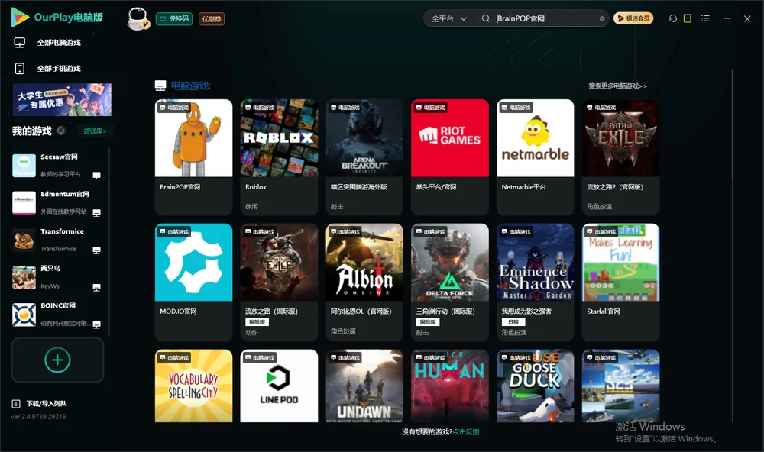This screenshot has height=452, width=764.
Task: Open the Riot Games platform card
Action: click(450, 157)
